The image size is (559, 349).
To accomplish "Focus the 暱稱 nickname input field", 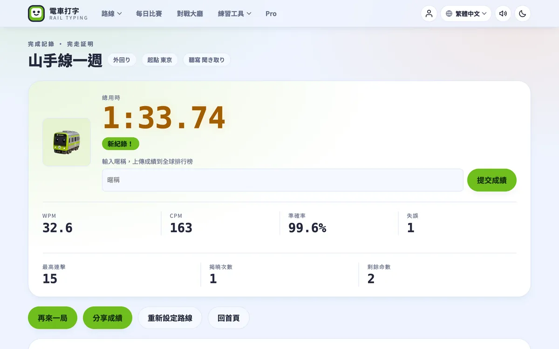I will pos(283,180).
